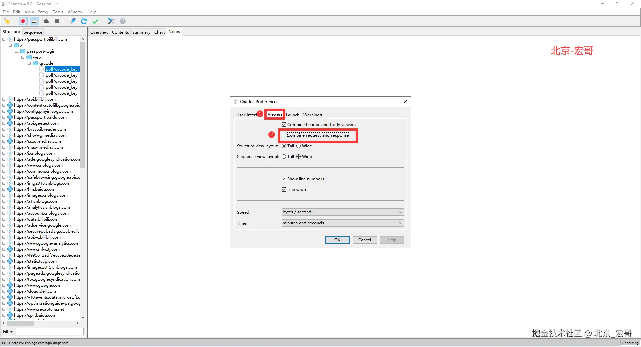
Task: Open the Warnings preferences tab
Action: pos(312,115)
